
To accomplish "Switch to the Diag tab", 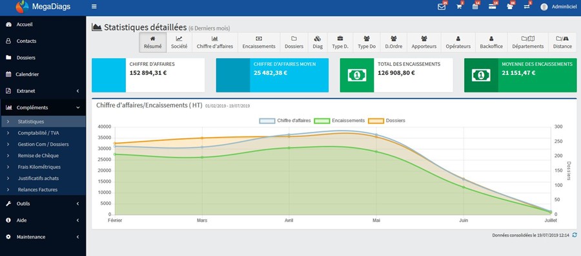I will [x=318, y=42].
